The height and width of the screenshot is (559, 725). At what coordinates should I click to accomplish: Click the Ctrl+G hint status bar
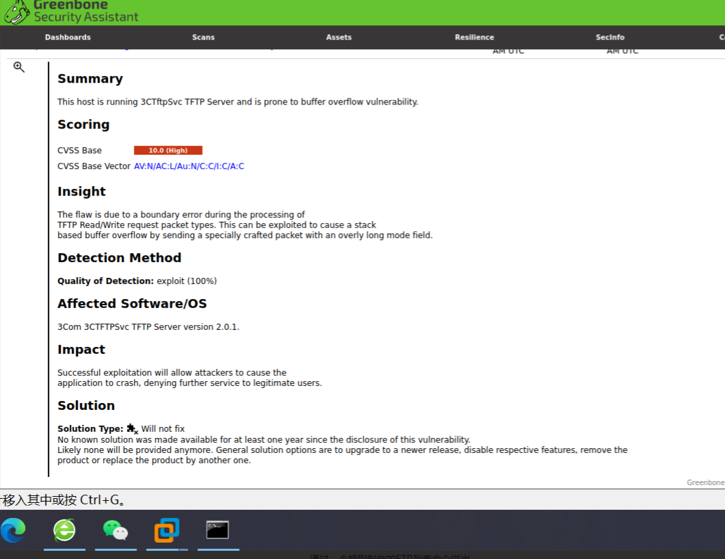(362, 499)
